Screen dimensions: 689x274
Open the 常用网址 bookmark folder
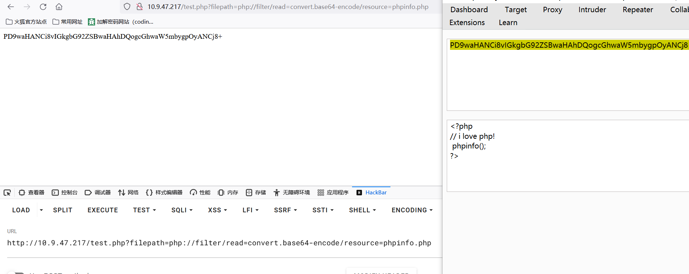[67, 22]
